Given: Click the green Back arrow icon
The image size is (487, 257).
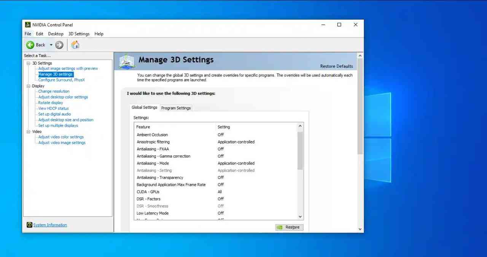Looking at the screenshot, I should point(30,45).
